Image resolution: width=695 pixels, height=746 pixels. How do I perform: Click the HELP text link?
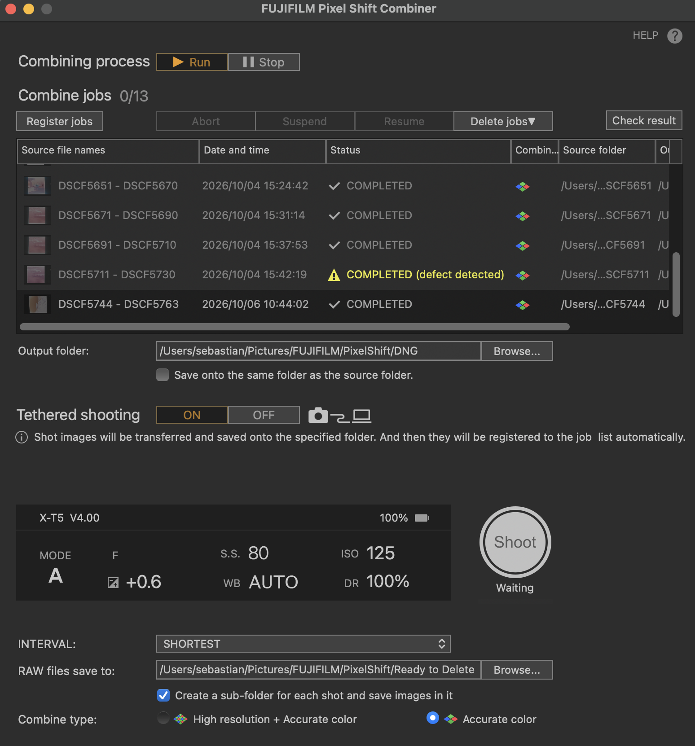(x=645, y=35)
